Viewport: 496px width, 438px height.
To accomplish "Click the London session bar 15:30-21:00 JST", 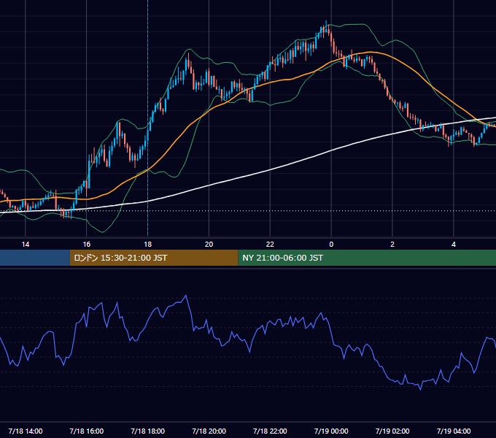I will pyautogui.click(x=154, y=258).
